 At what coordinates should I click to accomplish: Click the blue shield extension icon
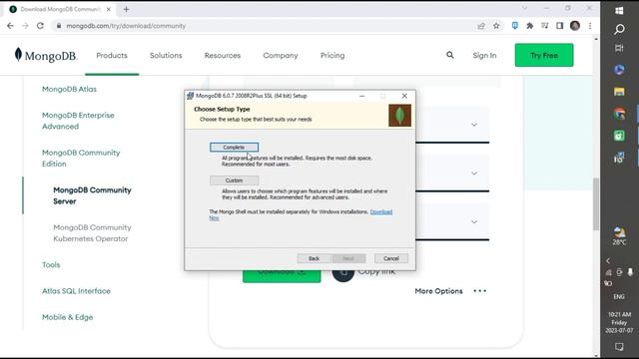(515, 26)
